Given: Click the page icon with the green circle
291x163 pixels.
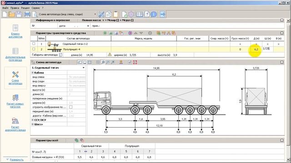Looking at the screenshot, I should coord(124,14).
